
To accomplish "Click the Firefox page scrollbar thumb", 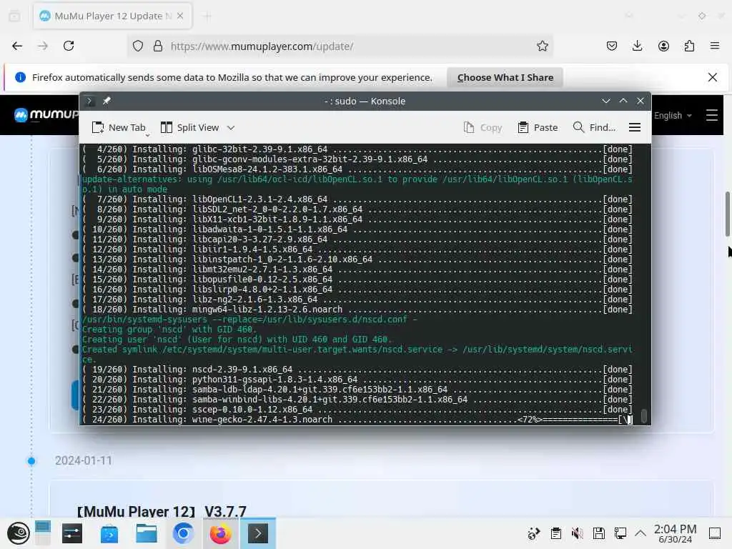I will click(x=727, y=213).
